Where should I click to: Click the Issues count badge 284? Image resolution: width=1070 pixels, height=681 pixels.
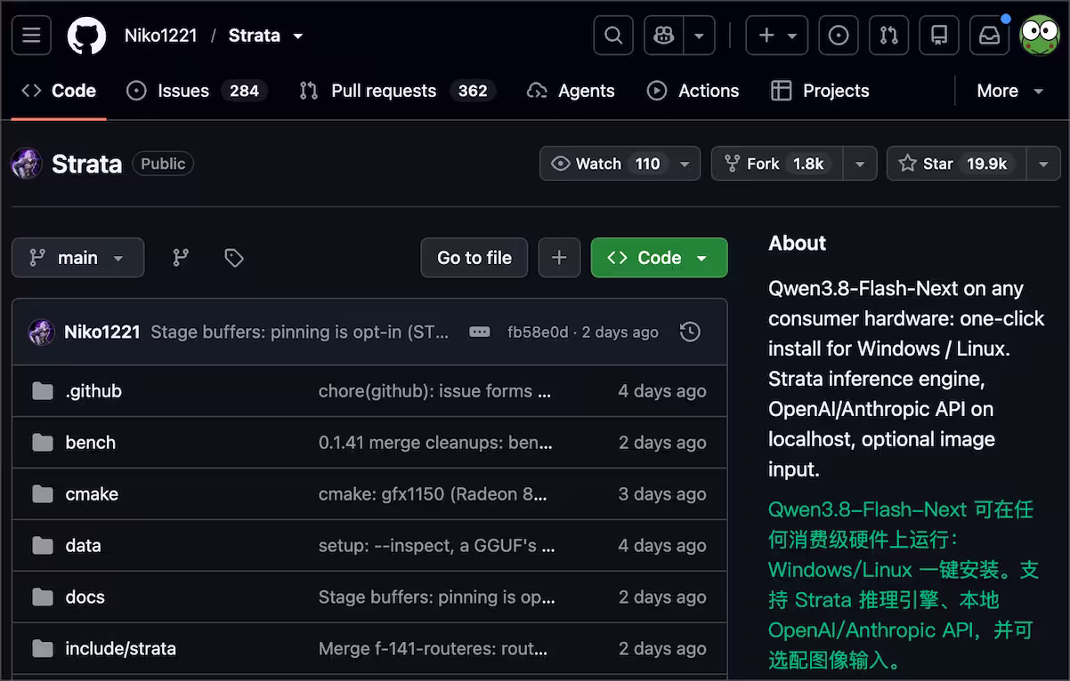tap(244, 91)
